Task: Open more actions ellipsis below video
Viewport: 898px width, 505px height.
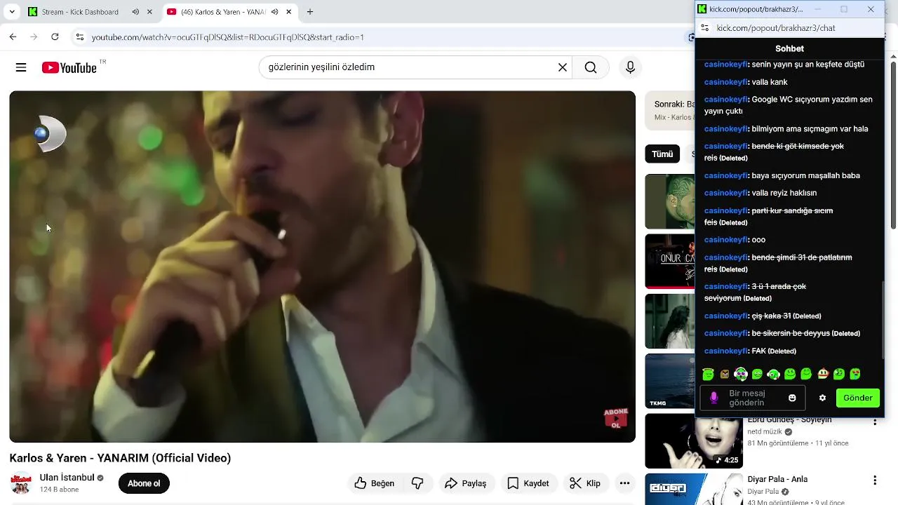Action: pyautogui.click(x=624, y=483)
